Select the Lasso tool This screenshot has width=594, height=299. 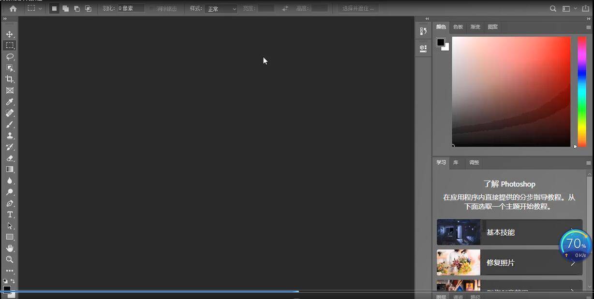pyautogui.click(x=10, y=57)
